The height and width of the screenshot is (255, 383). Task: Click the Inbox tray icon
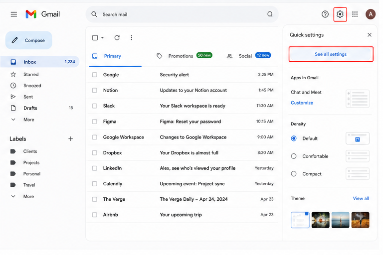coord(13,62)
